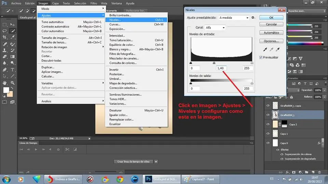328x184 pixels.
Task: Click Cancelar in Niveles dialog
Action: (271, 24)
